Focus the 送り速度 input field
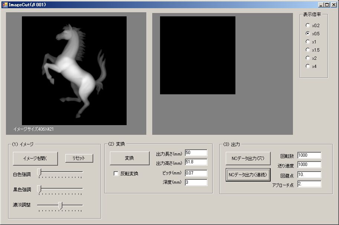 point(309,164)
